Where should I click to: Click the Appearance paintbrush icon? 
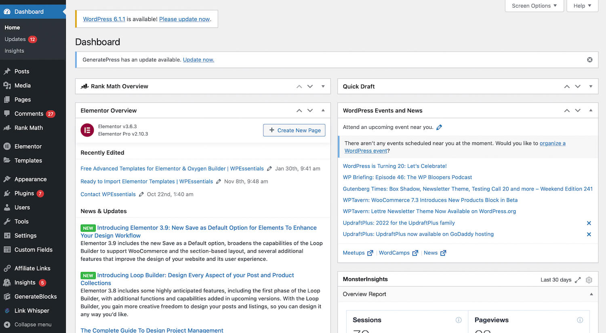[7, 179]
